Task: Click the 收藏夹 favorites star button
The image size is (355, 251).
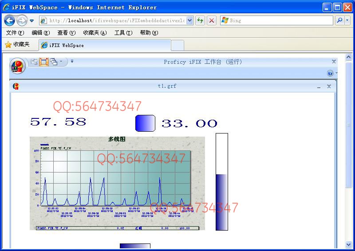Action: [17, 44]
